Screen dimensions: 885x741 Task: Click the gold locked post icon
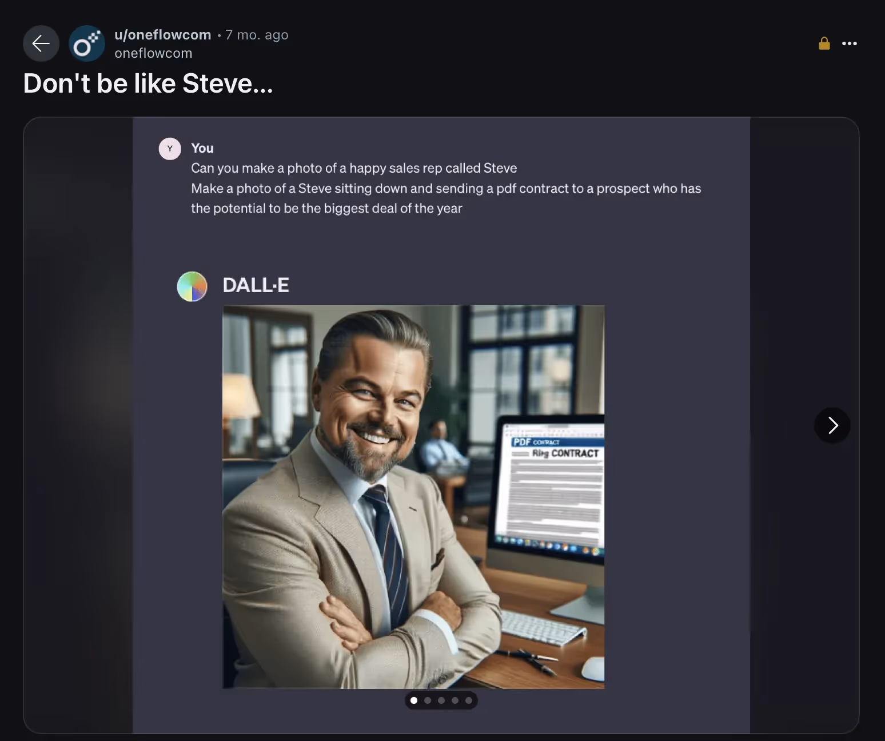tap(824, 43)
